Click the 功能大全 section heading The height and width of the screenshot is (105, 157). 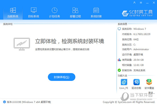[122, 76]
